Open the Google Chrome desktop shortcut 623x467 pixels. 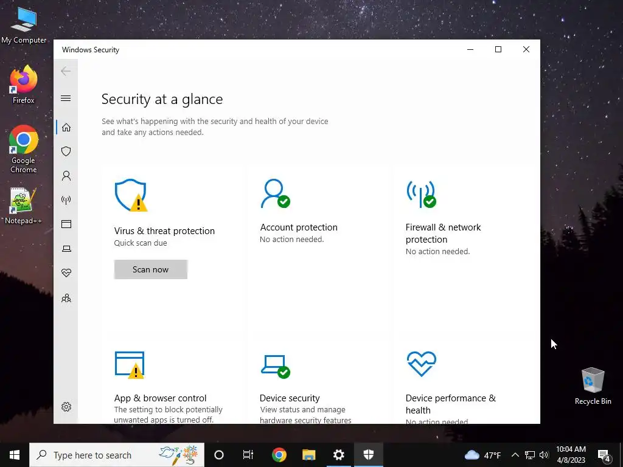[24, 150]
